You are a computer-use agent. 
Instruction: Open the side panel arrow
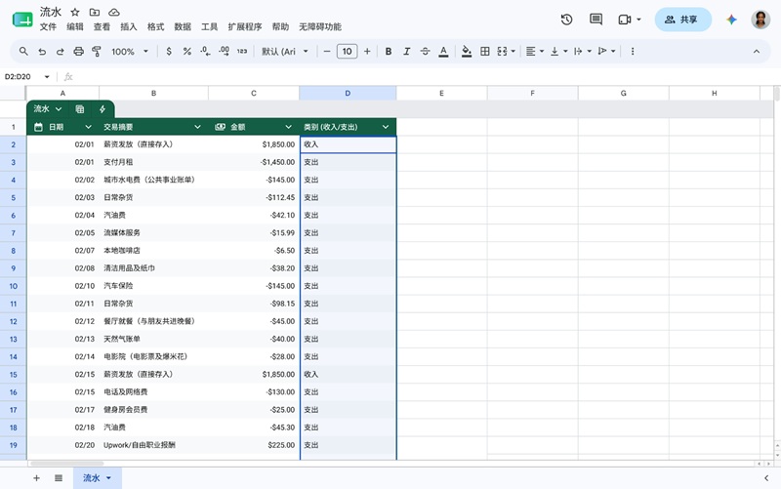click(x=765, y=478)
